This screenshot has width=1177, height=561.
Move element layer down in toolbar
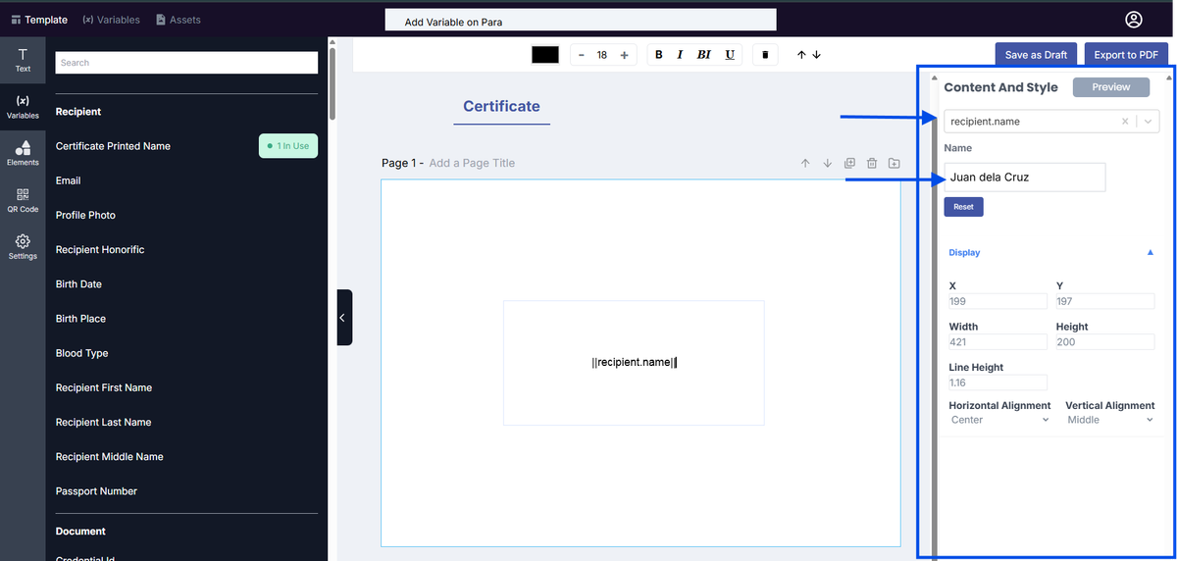816,55
